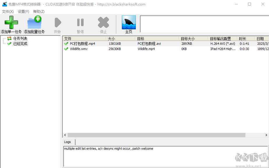The height and width of the screenshot is (168, 269).
Task: Open the 设置(Y) menu
Action: click(x=23, y=11)
